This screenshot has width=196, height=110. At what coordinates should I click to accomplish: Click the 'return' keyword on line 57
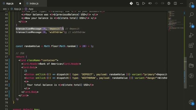click(x=20, y=57)
